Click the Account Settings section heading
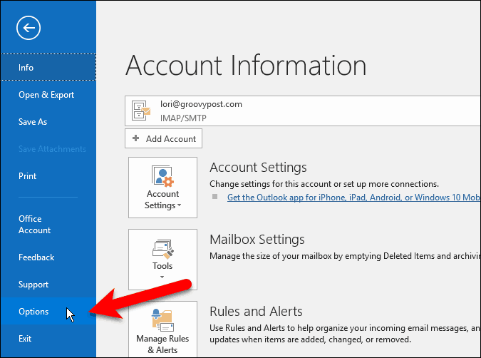Viewport: 481px width, 358px height. [x=258, y=168]
